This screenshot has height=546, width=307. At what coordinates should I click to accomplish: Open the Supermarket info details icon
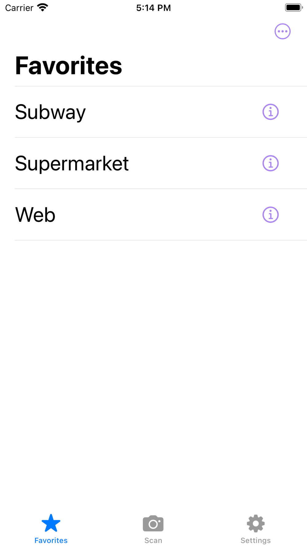pos(270,163)
